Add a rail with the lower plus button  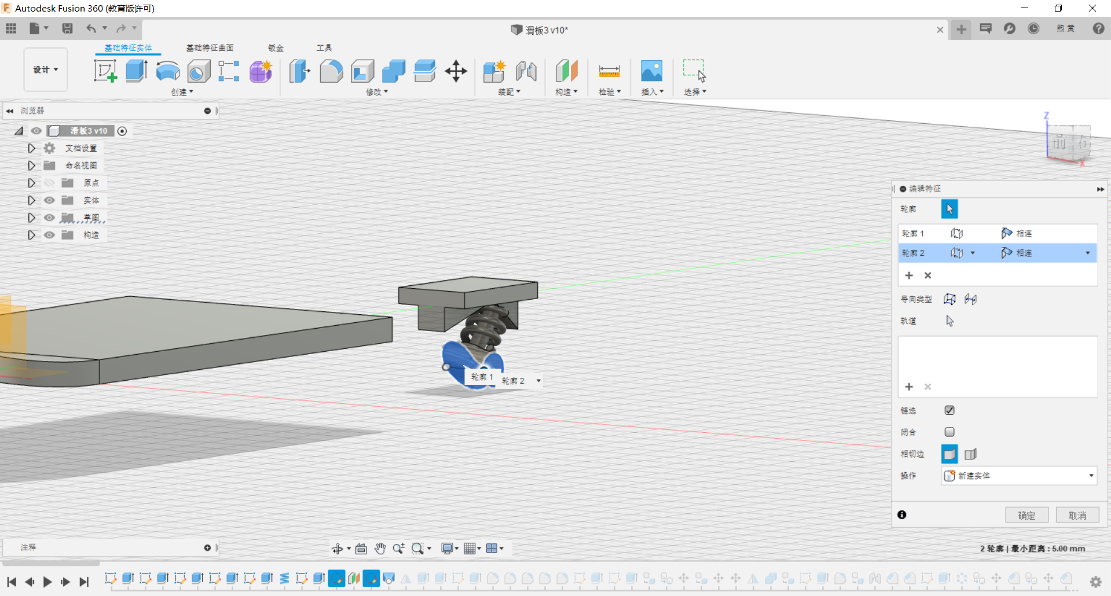(909, 387)
